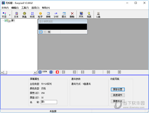Click the 转 button in preview window
The width and height of the screenshot is (149, 113).
[49, 32]
